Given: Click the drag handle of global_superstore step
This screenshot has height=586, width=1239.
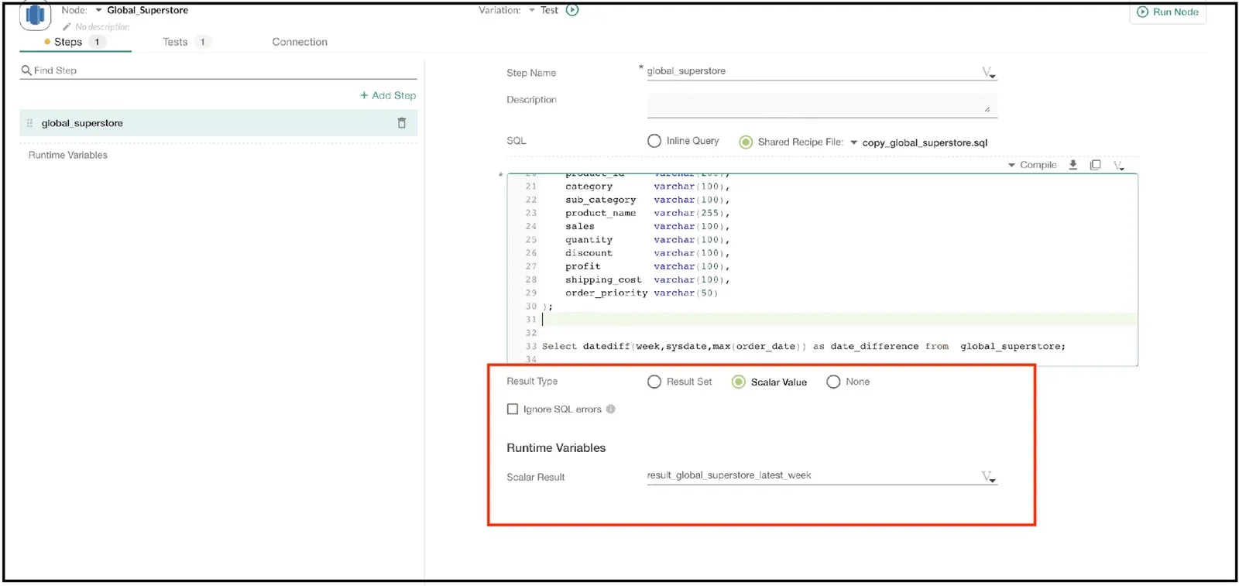Looking at the screenshot, I should pos(29,123).
